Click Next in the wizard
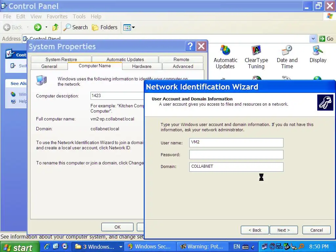The height and width of the screenshot is (252, 336). click(284, 230)
